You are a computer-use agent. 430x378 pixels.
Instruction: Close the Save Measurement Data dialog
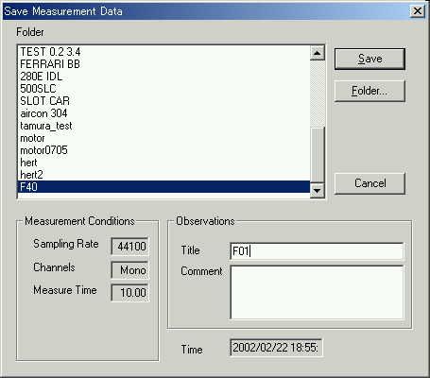418,11
